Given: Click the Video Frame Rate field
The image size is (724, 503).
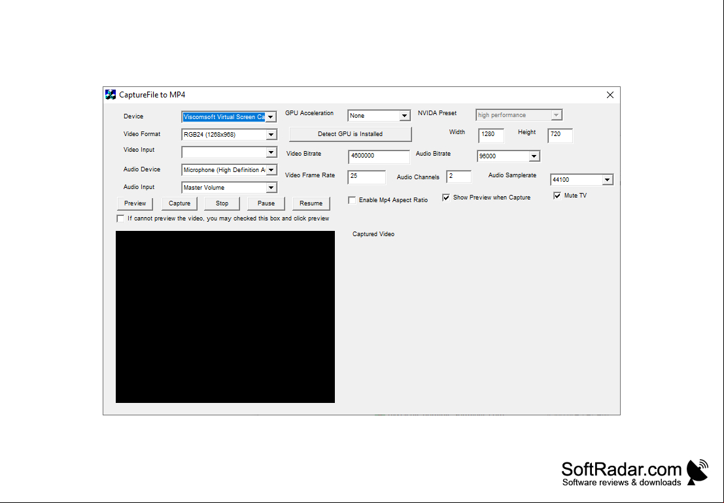Looking at the screenshot, I should click(x=367, y=177).
